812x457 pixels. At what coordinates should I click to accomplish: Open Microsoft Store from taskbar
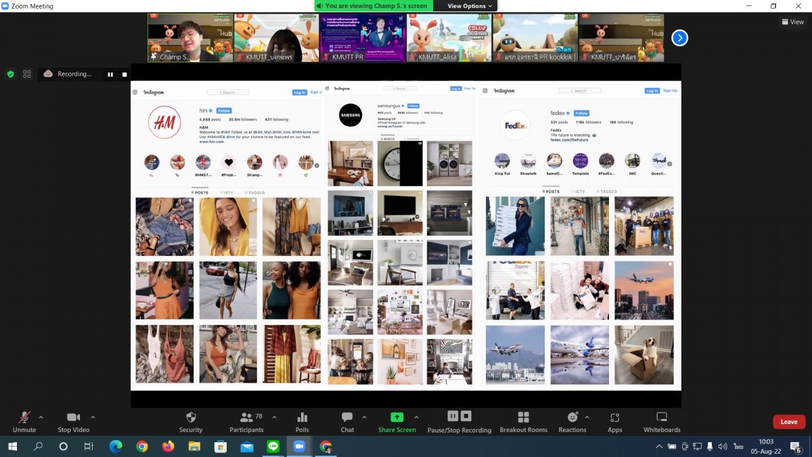click(x=220, y=446)
